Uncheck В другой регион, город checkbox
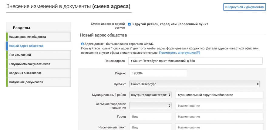 [129, 24]
